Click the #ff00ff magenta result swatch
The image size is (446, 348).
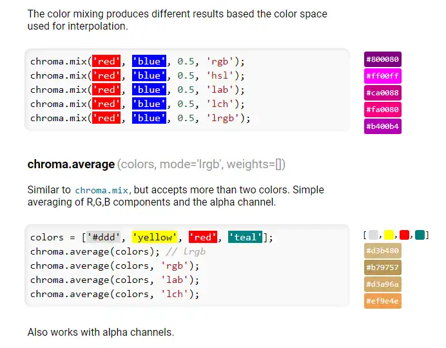tap(383, 76)
